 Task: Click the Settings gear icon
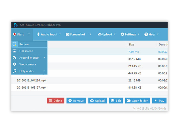click(122, 34)
